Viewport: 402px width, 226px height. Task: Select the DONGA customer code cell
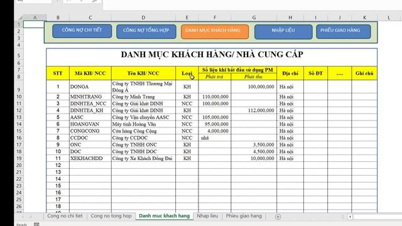90,87
